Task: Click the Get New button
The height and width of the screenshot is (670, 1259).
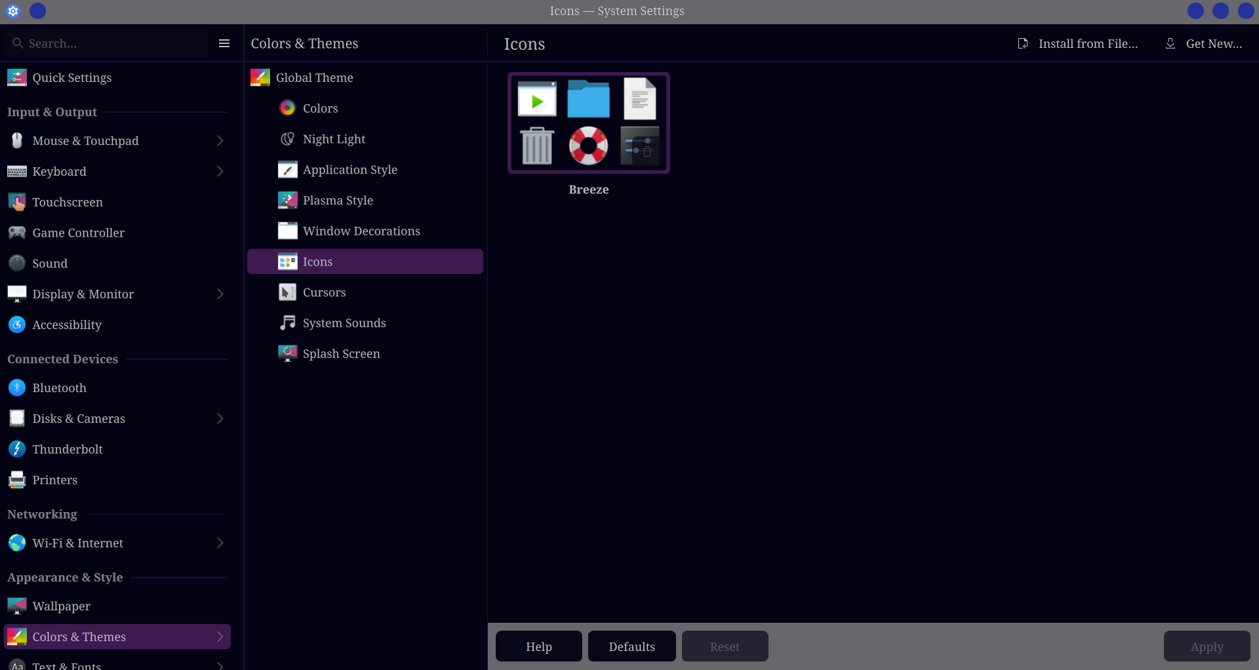Action: (1203, 43)
